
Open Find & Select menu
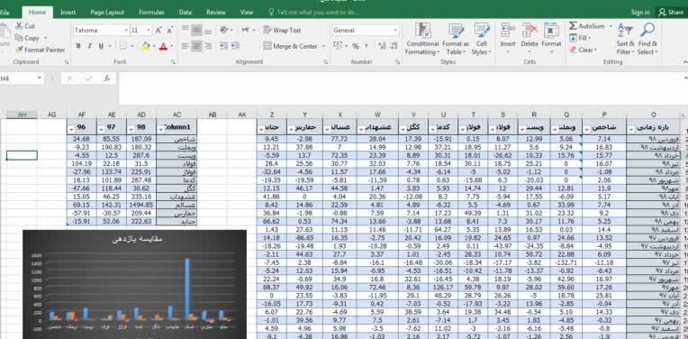[x=647, y=40]
